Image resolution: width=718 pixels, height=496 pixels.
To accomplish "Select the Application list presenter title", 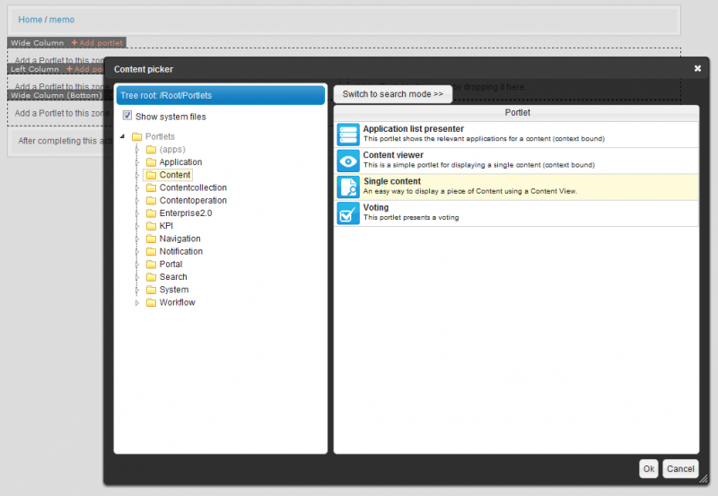I will pyautogui.click(x=414, y=129).
